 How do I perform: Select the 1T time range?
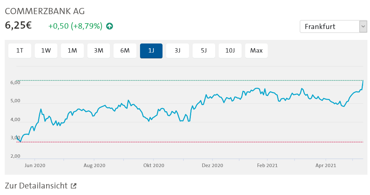[20, 51]
